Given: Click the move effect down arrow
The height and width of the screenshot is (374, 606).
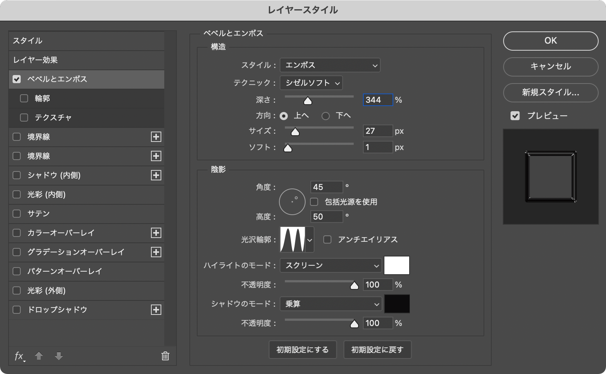Looking at the screenshot, I should pyautogui.click(x=59, y=356).
